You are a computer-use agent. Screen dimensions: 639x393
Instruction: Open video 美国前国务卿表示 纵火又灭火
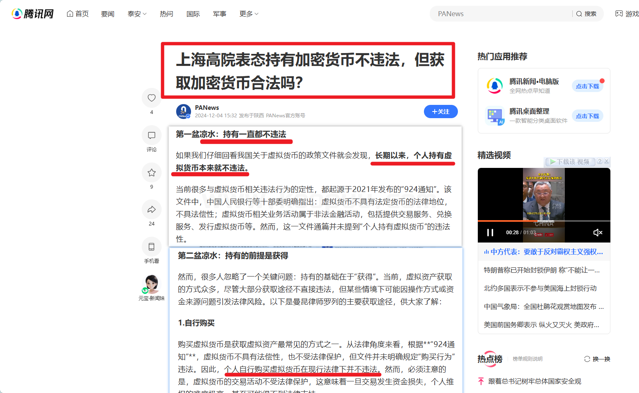point(542,325)
